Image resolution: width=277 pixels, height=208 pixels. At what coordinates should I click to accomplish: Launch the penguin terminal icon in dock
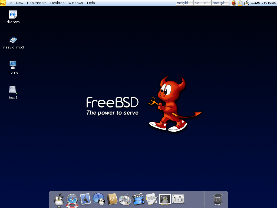coord(165,199)
